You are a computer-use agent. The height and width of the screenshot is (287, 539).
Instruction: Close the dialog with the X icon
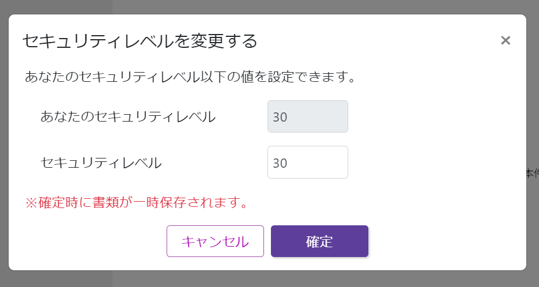(x=506, y=40)
